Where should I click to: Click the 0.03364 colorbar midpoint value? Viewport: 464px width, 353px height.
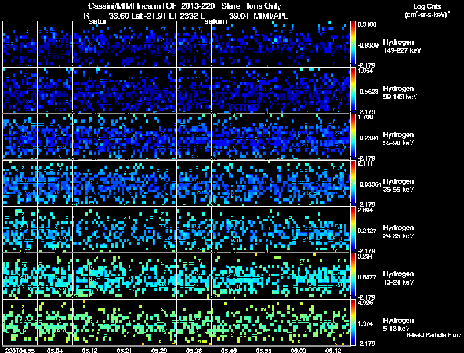click(x=371, y=184)
